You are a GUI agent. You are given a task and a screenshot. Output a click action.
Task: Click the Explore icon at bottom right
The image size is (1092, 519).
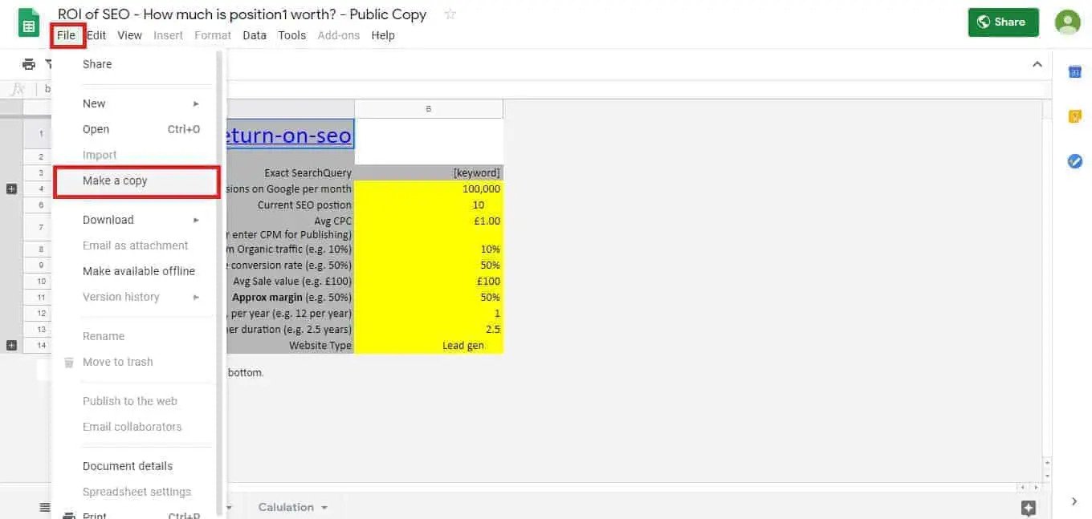1029,508
